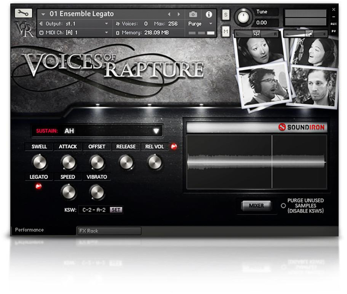This screenshot has height=294, width=347.
Task: Switch to the FX Rack tab
Action: 109,231
